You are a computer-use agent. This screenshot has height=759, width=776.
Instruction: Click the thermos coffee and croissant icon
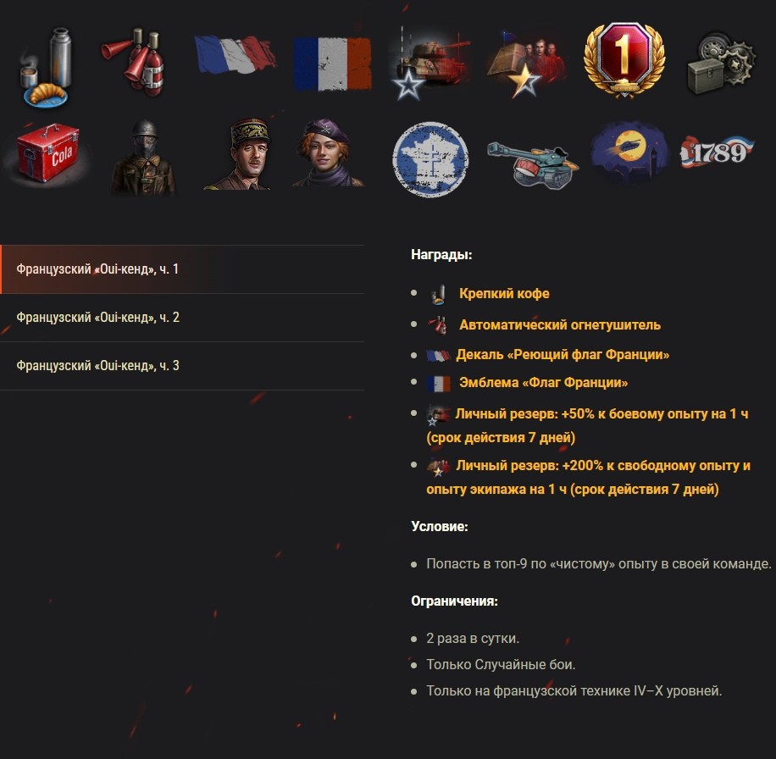coord(45,67)
